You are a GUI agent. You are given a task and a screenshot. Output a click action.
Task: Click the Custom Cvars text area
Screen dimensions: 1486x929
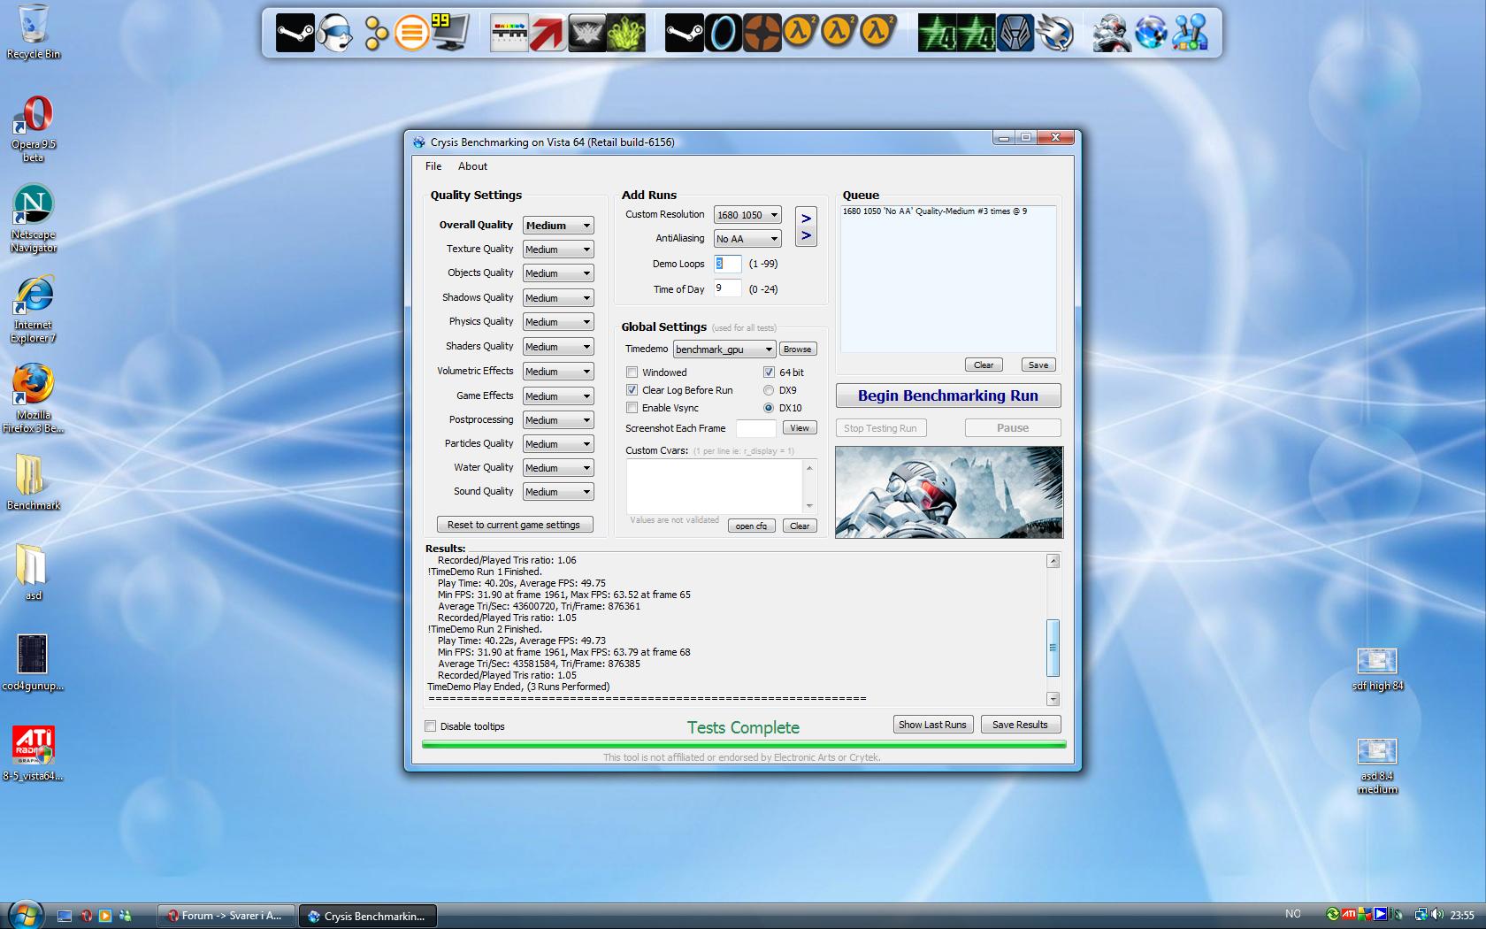coord(715,486)
